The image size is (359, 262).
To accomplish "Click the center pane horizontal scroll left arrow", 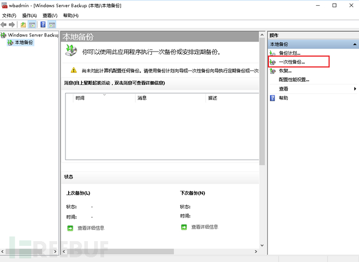I will 64,252.
